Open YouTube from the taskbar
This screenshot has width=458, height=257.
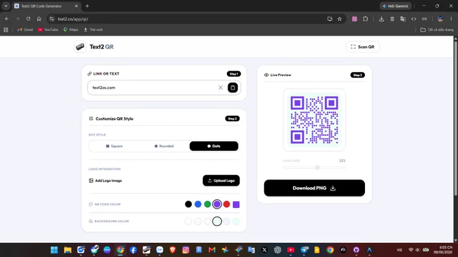coord(291,250)
